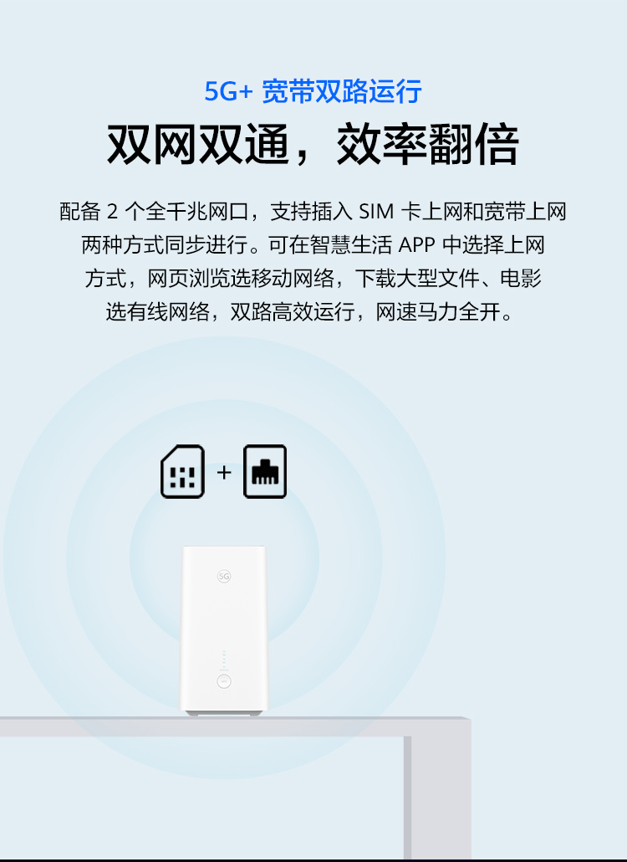Click the gray table top surface
Image resolution: width=627 pixels, height=862 pixels.
pyautogui.click(x=235, y=726)
